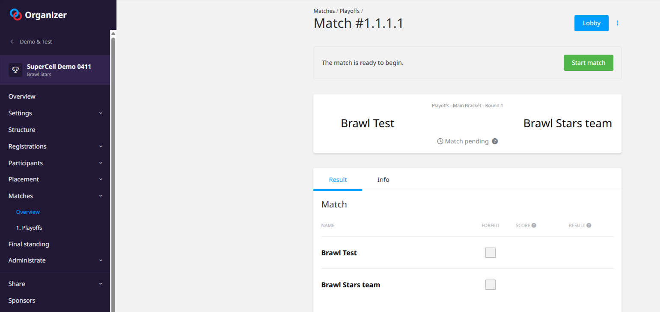The image size is (660, 312).
Task: Click the trophy icon for SuperCell Demo
Action: tap(15, 70)
